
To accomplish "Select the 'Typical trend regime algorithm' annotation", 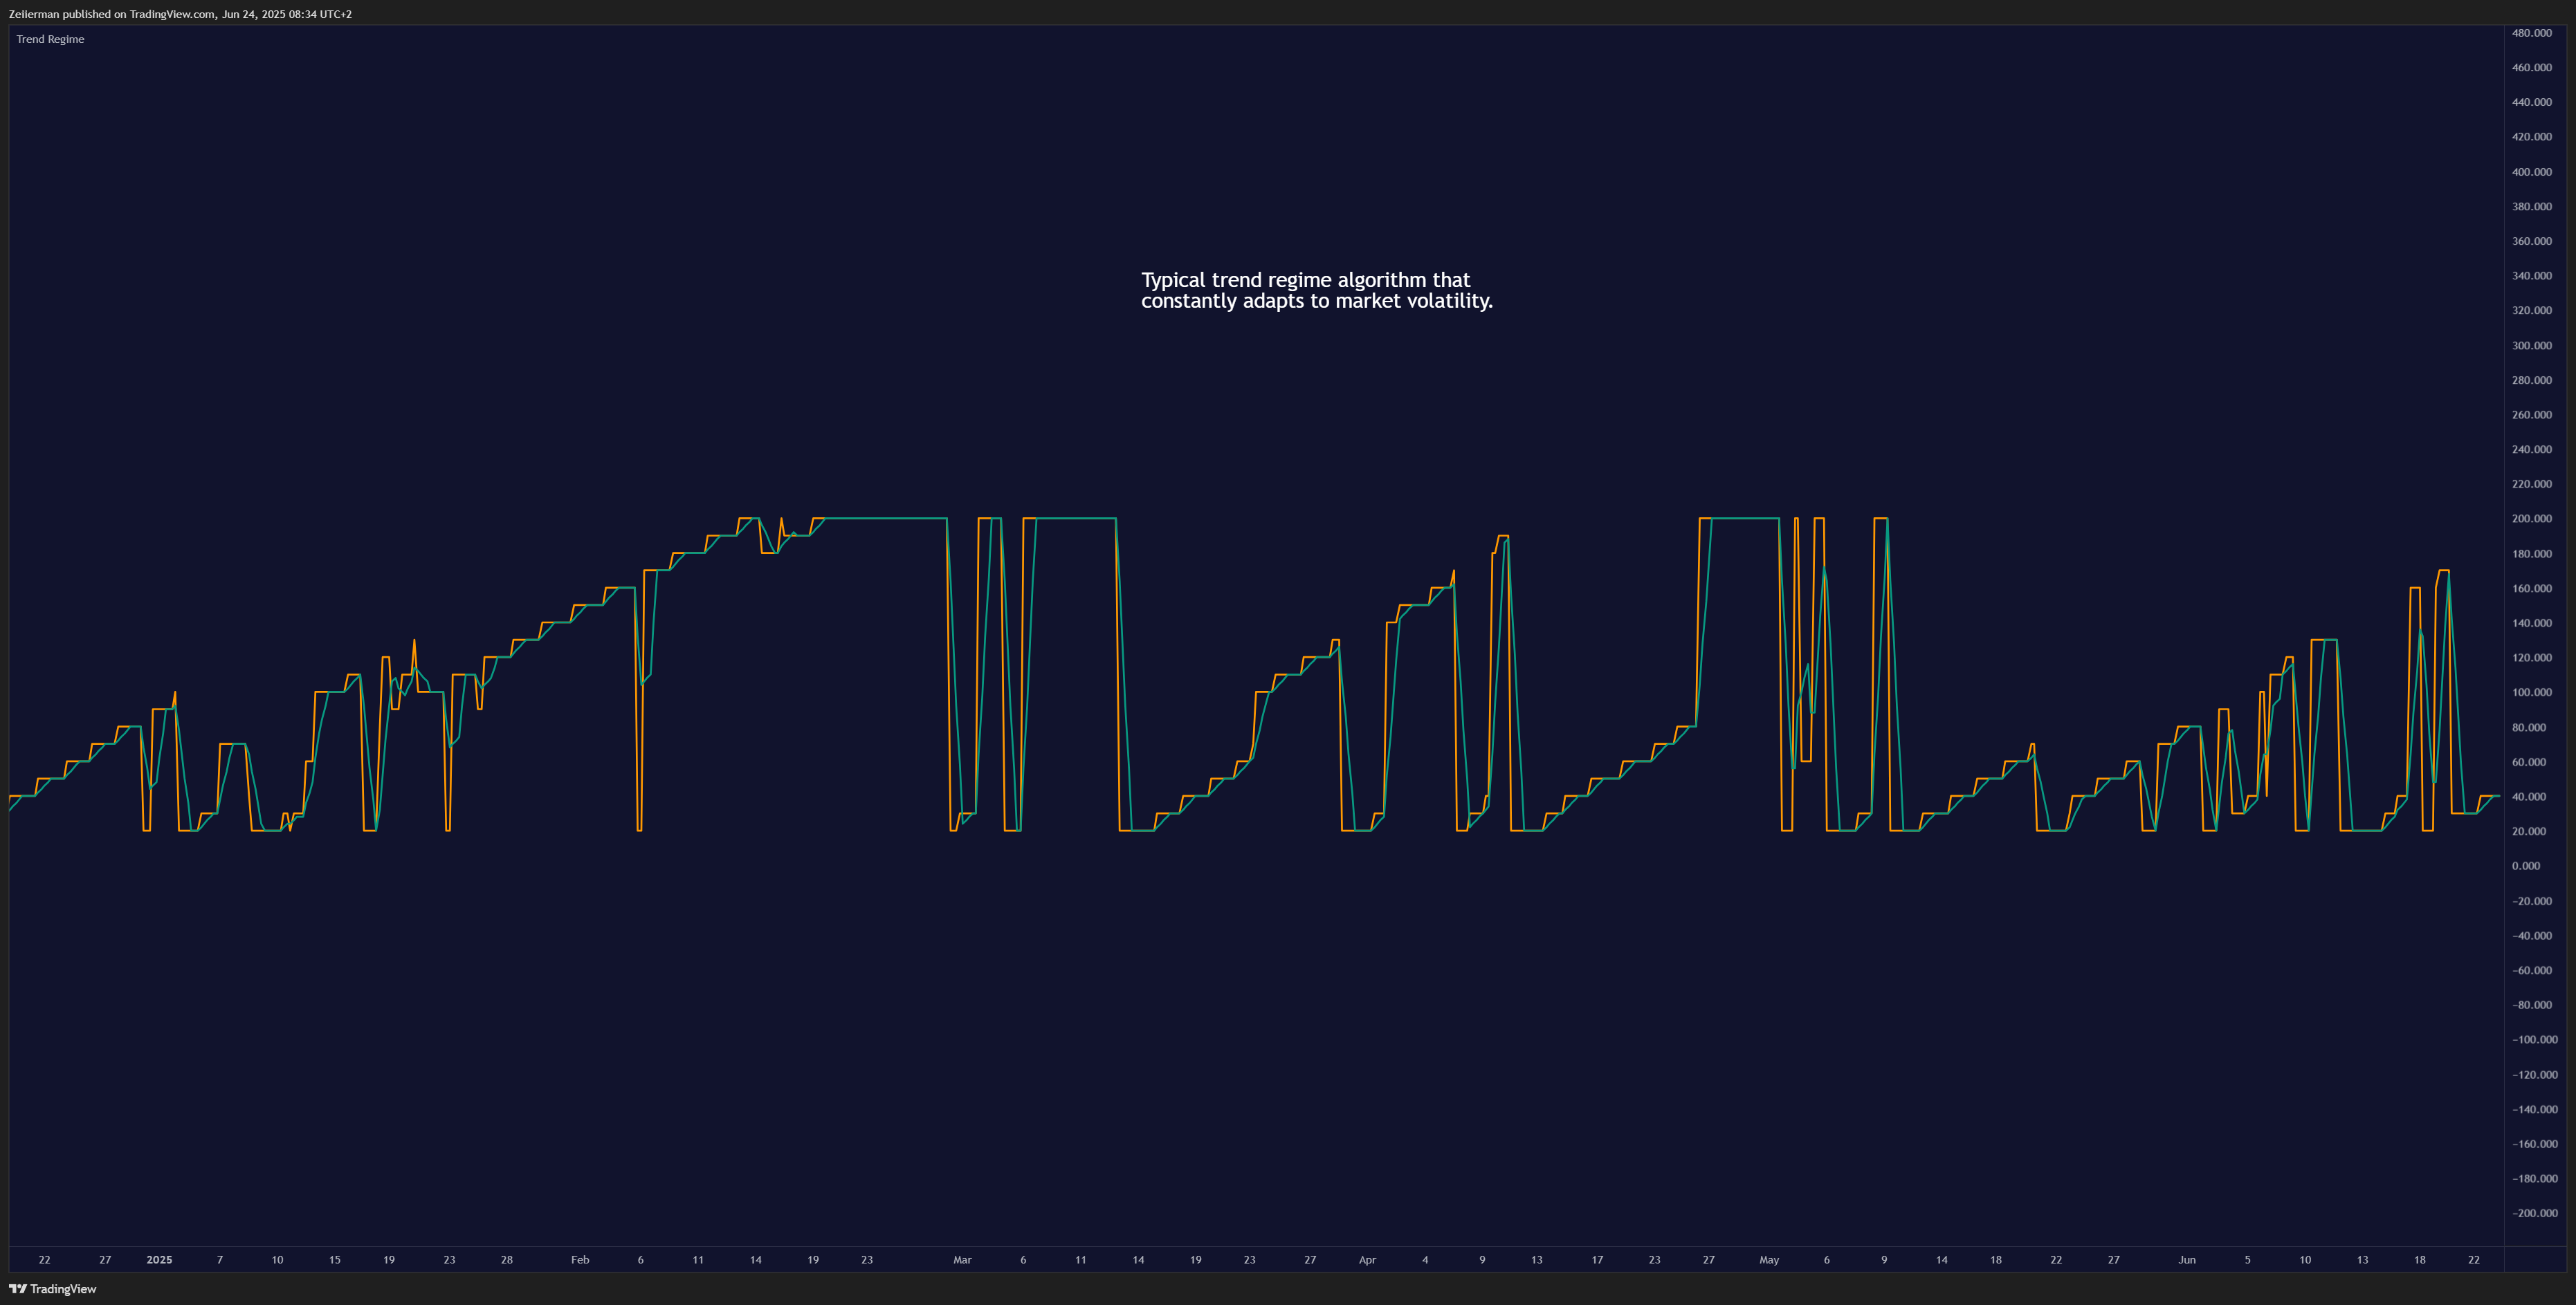I will [x=1316, y=290].
